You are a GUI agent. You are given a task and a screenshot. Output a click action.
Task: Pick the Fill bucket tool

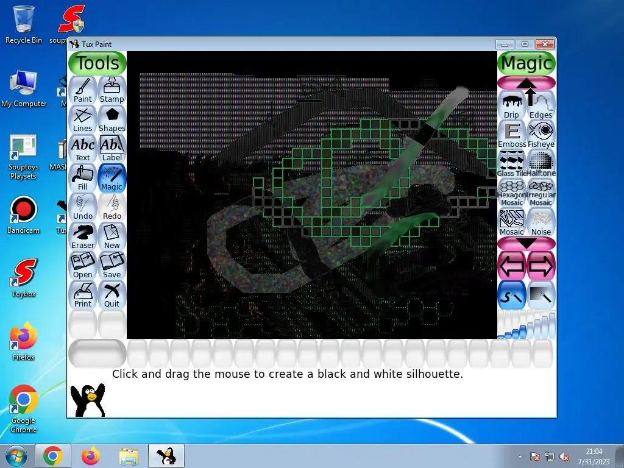point(83,179)
